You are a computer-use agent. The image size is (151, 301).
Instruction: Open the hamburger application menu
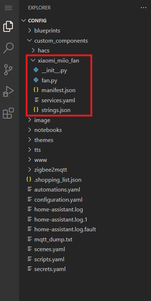tap(8, 8)
